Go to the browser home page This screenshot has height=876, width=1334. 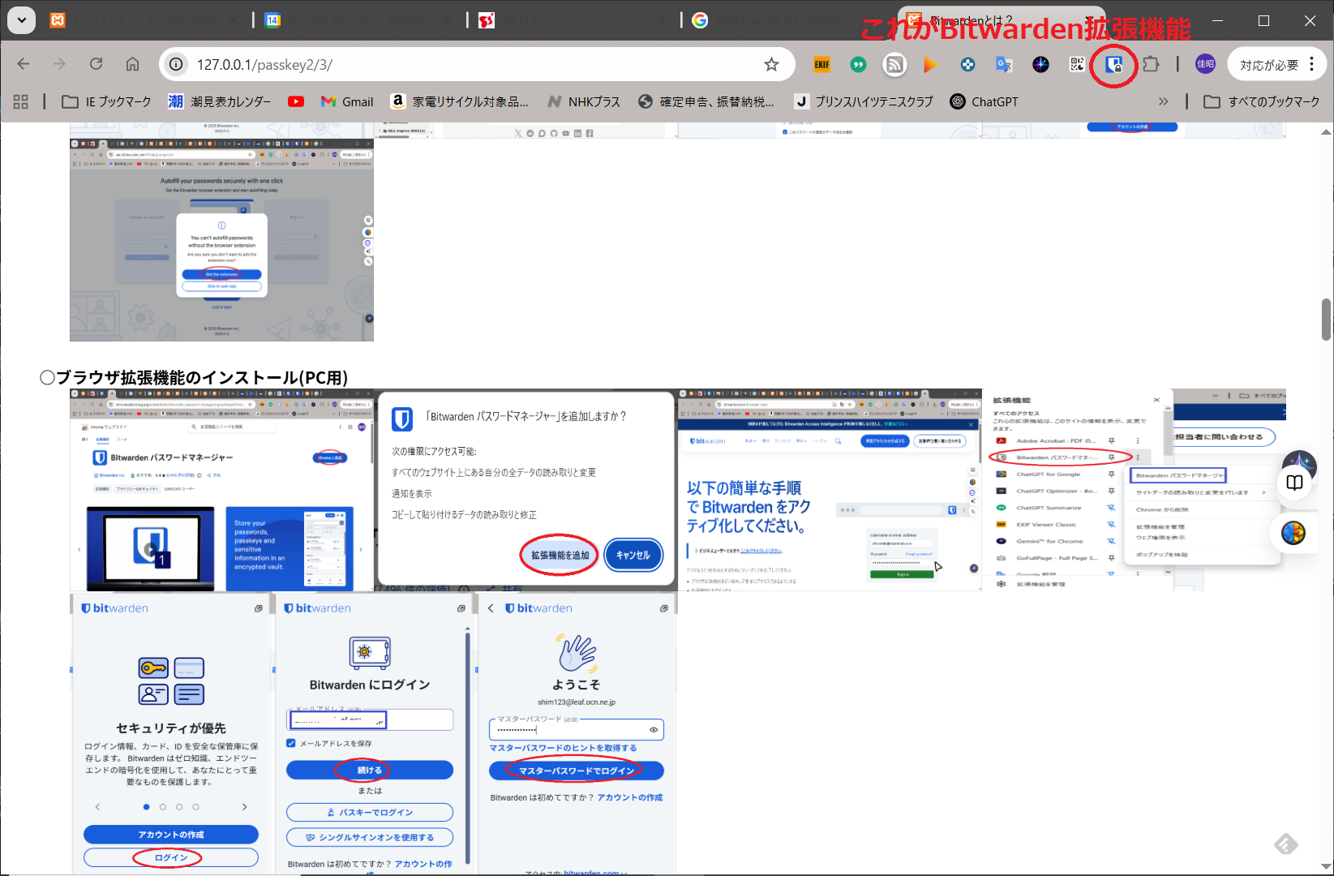[x=132, y=64]
